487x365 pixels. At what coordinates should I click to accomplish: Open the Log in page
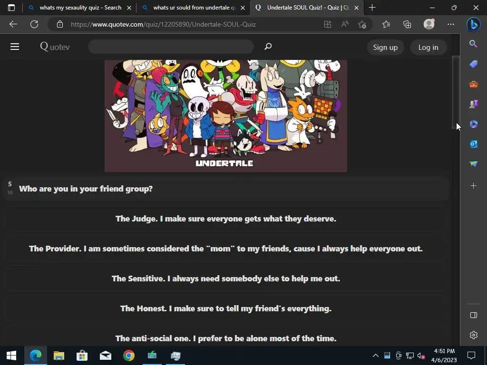coord(429,47)
